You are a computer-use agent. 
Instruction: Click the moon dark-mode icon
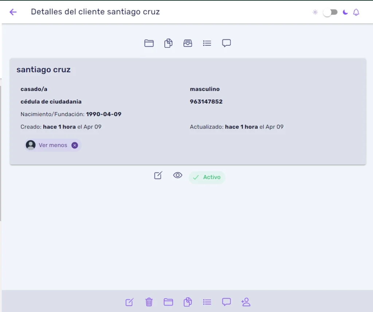coord(345,12)
